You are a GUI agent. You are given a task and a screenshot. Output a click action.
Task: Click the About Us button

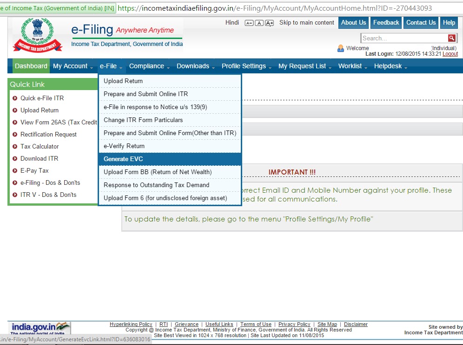click(x=353, y=23)
